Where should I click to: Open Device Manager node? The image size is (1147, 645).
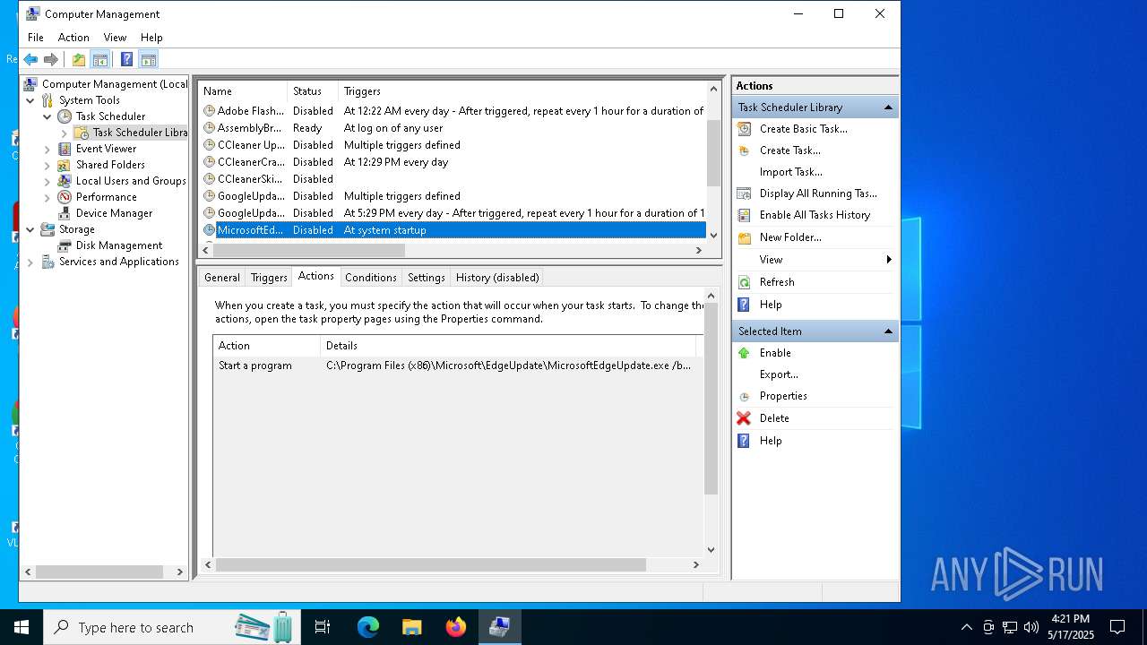click(x=114, y=213)
